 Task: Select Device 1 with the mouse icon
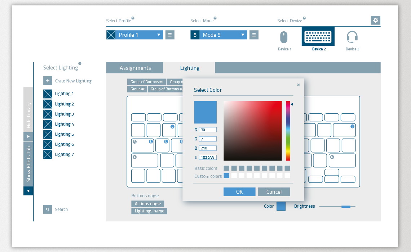point(284,37)
